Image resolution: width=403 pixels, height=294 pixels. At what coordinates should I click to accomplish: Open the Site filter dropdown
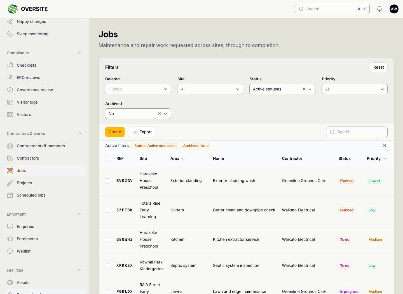click(x=210, y=89)
